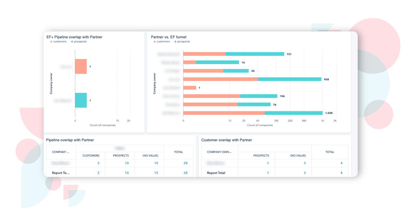Toggle customers legend in EF+ Pipeline overlap chart
The image size is (404, 224).
coord(58,41)
